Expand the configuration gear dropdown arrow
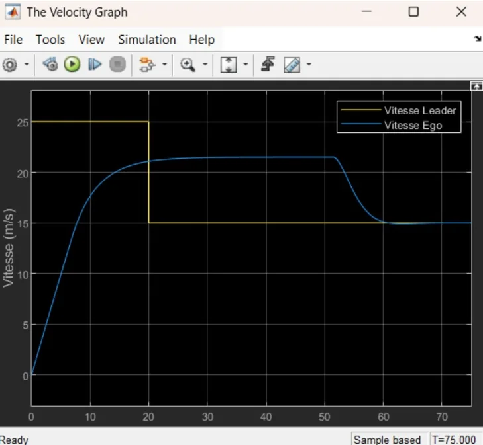The image size is (483, 445). click(x=27, y=65)
